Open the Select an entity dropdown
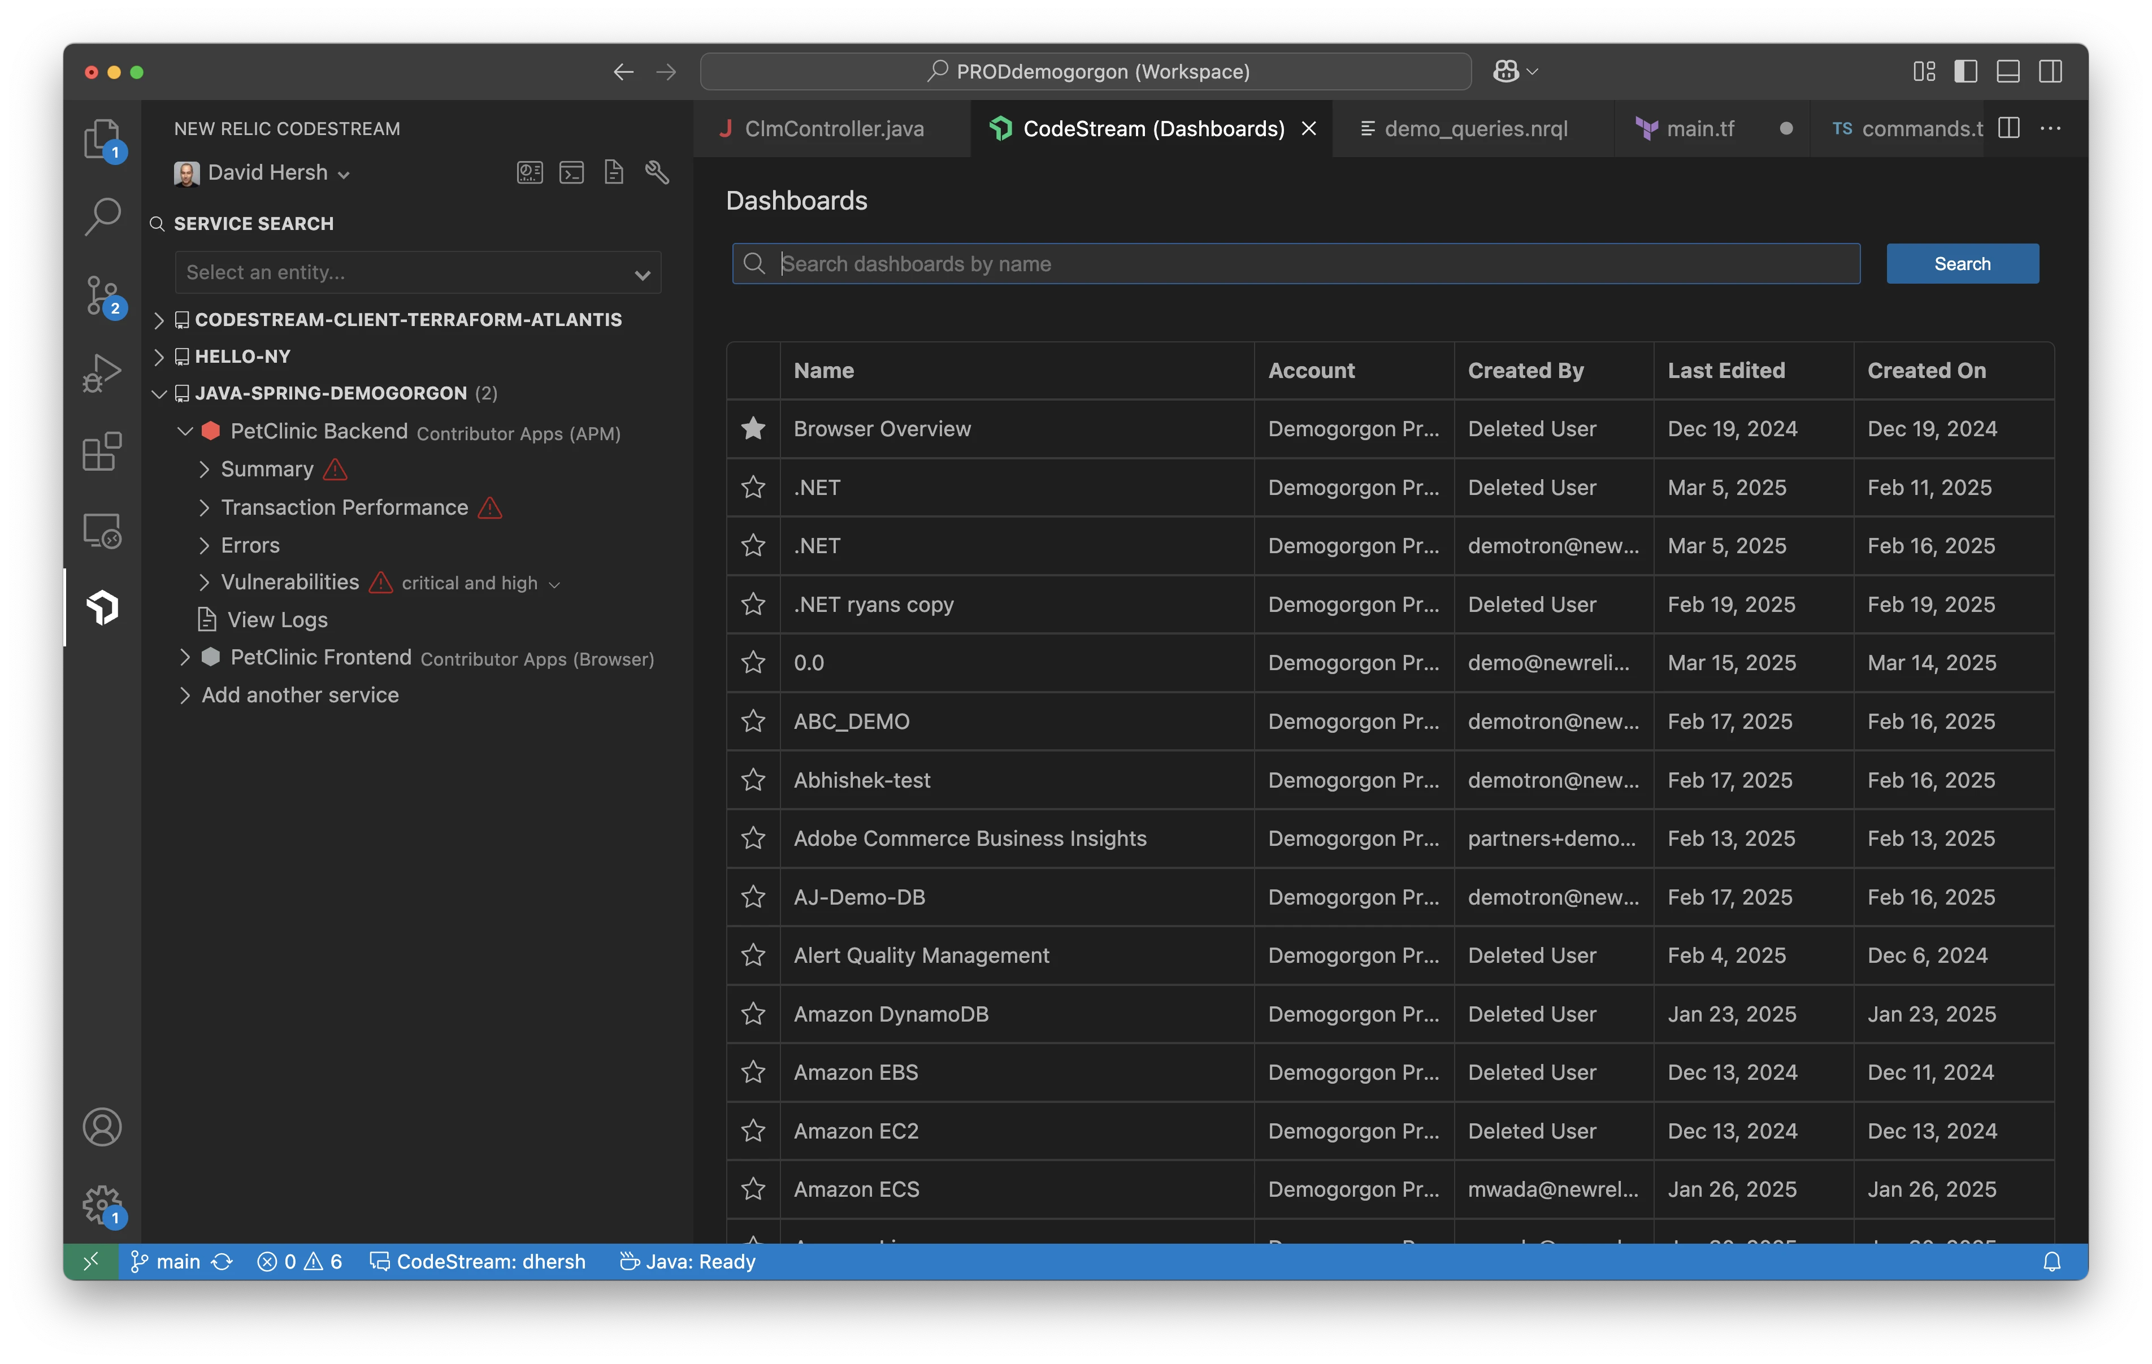 [418, 272]
